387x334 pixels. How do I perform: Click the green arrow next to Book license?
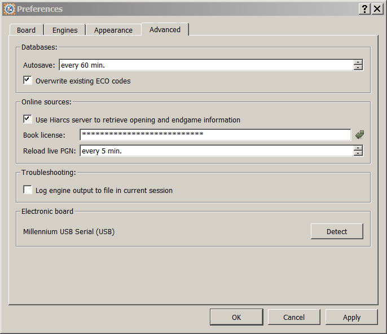point(359,135)
